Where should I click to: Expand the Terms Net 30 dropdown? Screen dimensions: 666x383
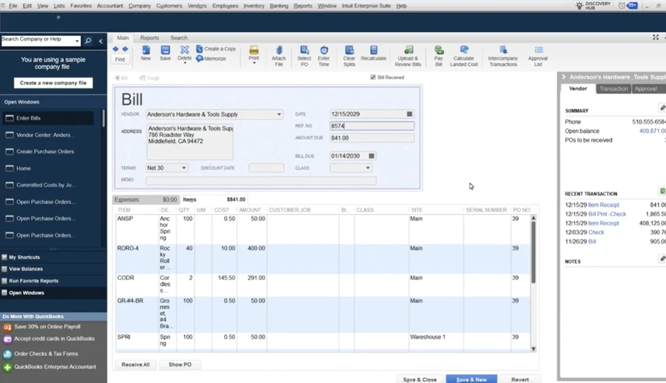(184, 168)
